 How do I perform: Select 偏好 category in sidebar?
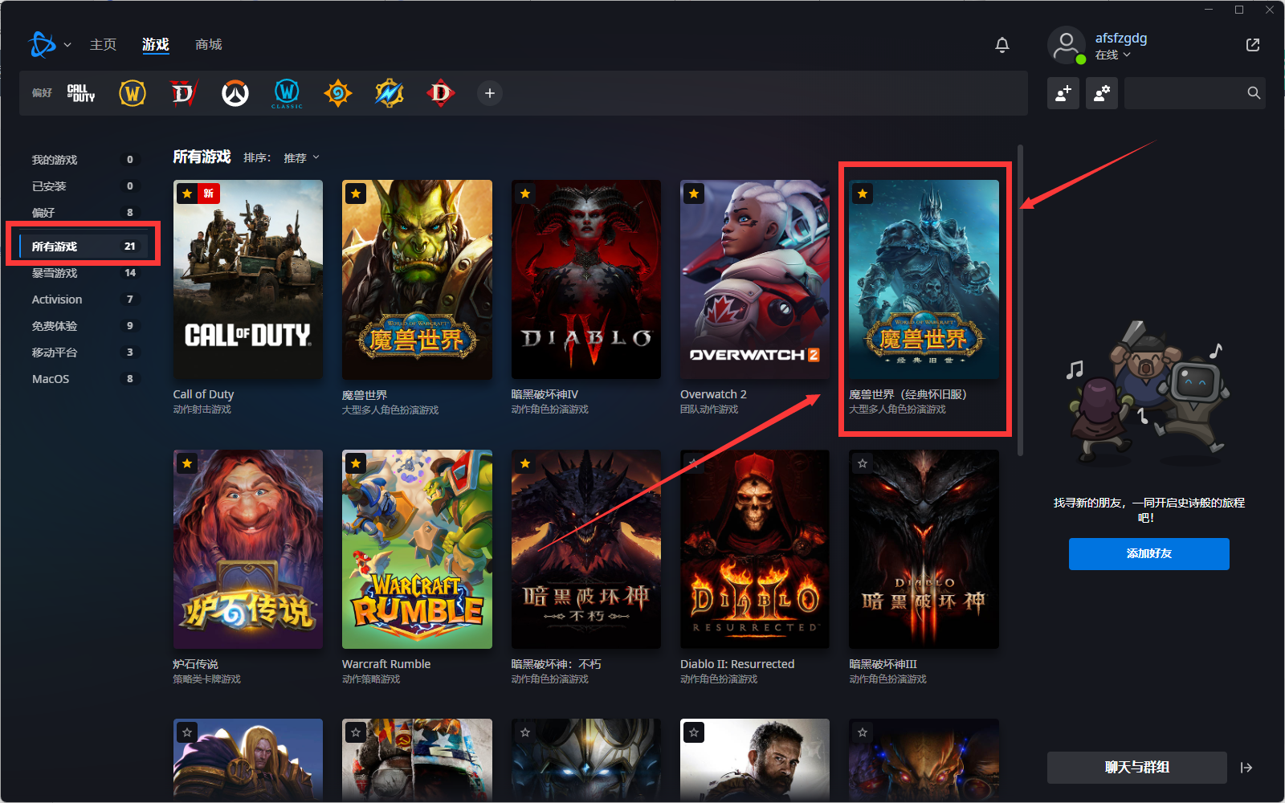pyautogui.click(x=84, y=213)
